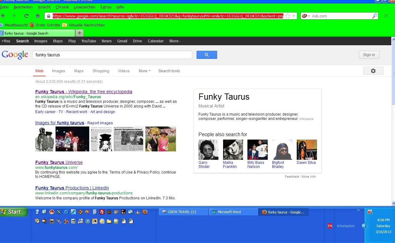Click the Arbeitsplatz toolbar label in taskbar

[x=346, y=226]
